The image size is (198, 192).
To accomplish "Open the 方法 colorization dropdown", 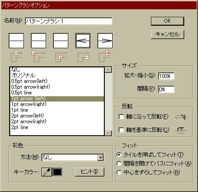I will click(100, 157).
